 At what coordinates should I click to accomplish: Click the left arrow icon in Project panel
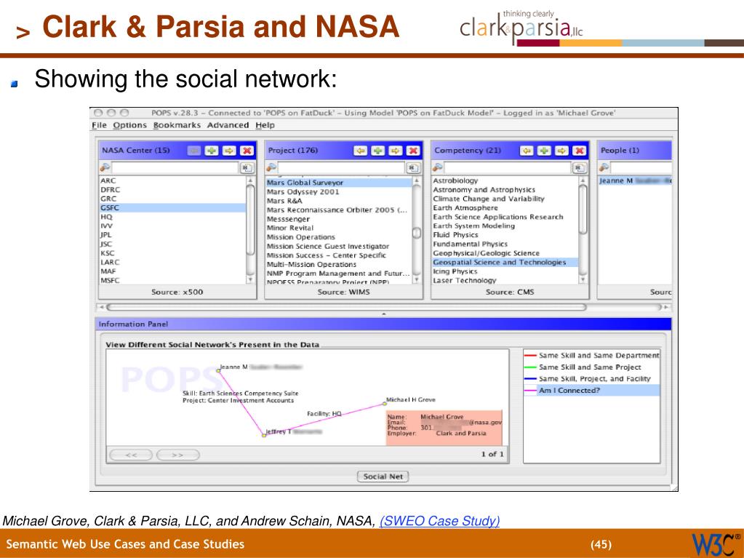(360, 151)
